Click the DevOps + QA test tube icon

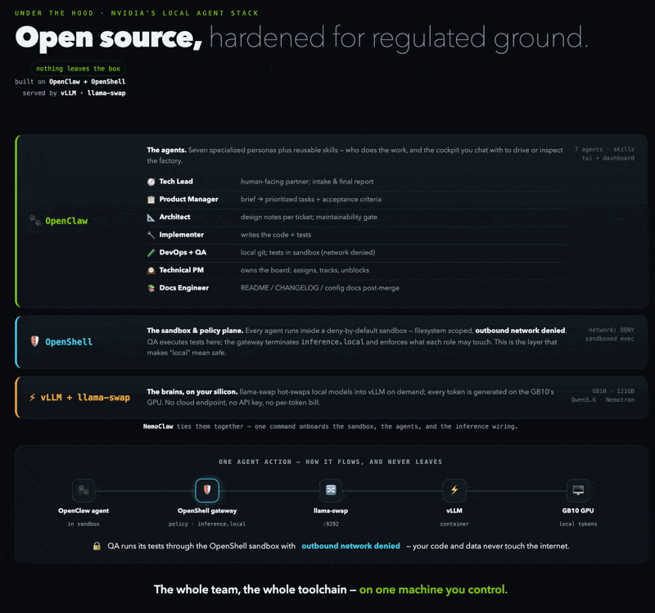pos(151,253)
